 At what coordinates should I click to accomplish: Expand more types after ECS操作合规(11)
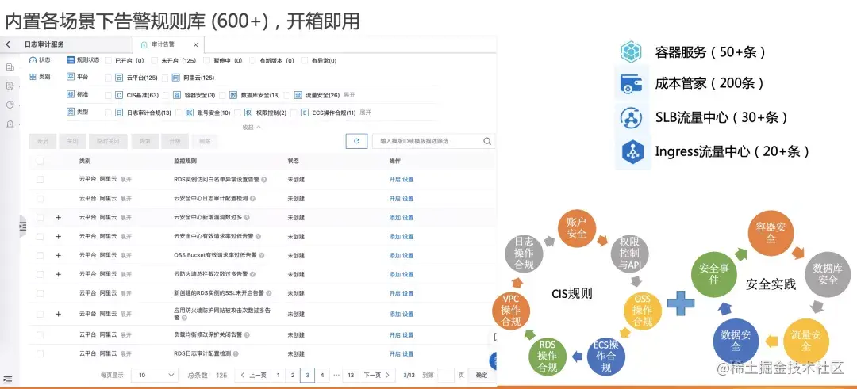[x=365, y=113]
